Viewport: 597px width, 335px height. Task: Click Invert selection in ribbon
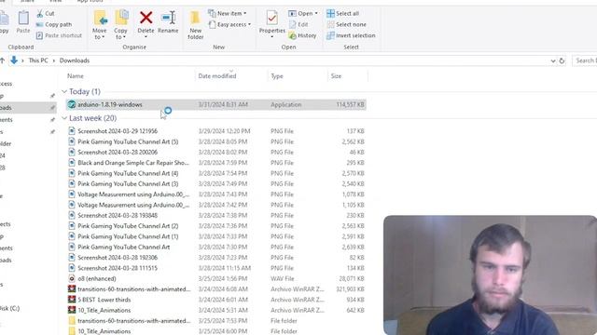351,35
